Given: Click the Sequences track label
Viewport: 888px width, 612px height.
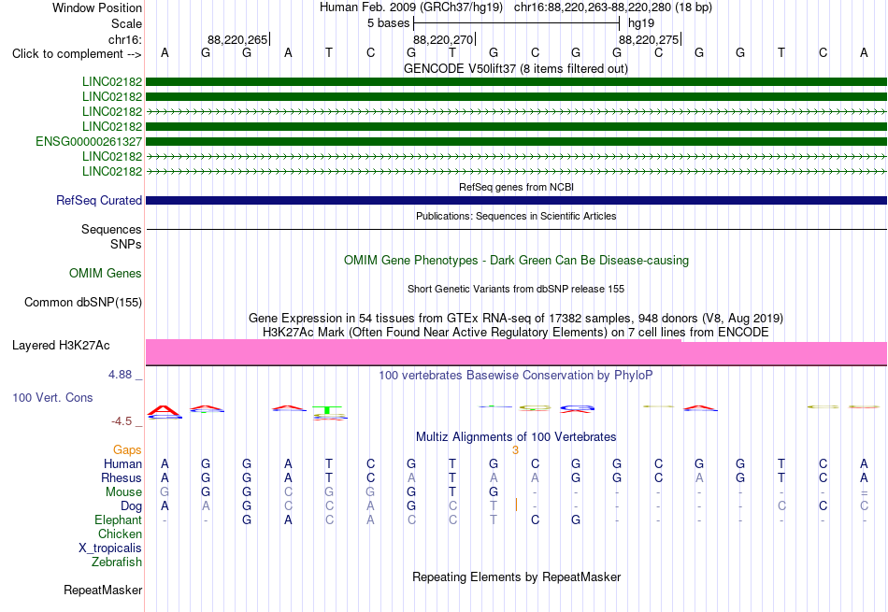Looking at the screenshot, I should coord(111,229).
